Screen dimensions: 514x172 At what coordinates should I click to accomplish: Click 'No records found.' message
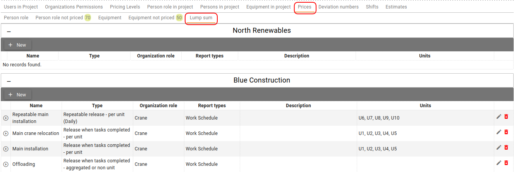coord(22,65)
